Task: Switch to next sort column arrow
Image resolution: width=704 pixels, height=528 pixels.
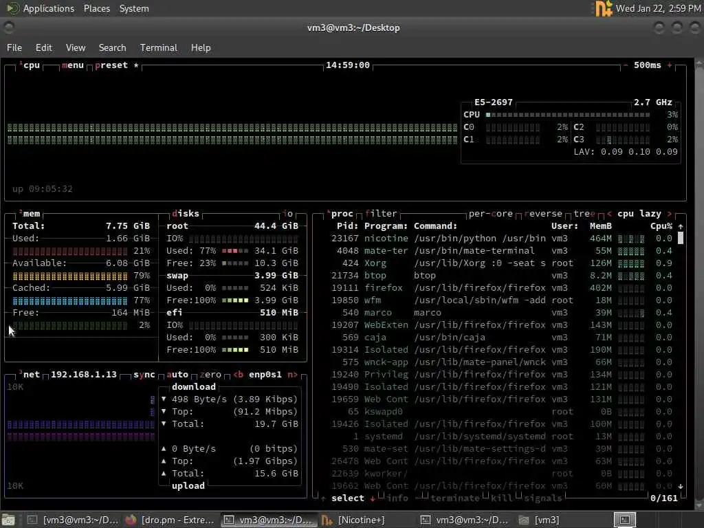Action: click(670, 214)
